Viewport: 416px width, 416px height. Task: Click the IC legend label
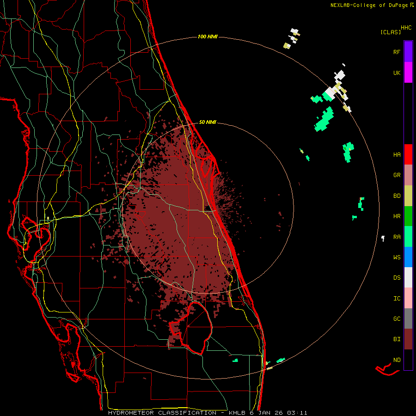click(397, 299)
